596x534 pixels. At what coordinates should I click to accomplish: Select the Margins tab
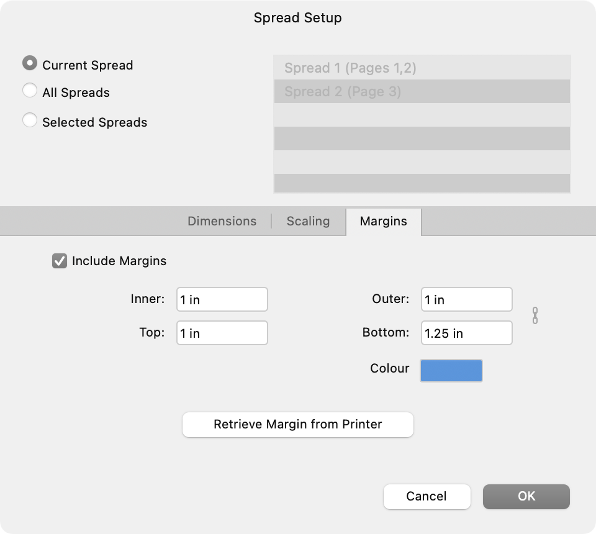pyautogui.click(x=383, y=221)
